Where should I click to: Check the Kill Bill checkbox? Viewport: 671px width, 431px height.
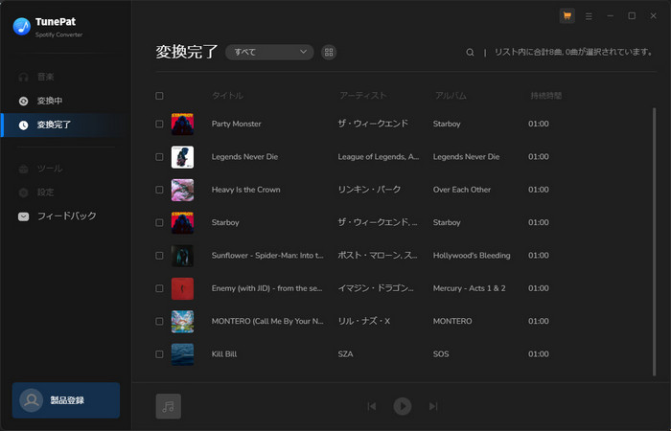click(159, 354)
